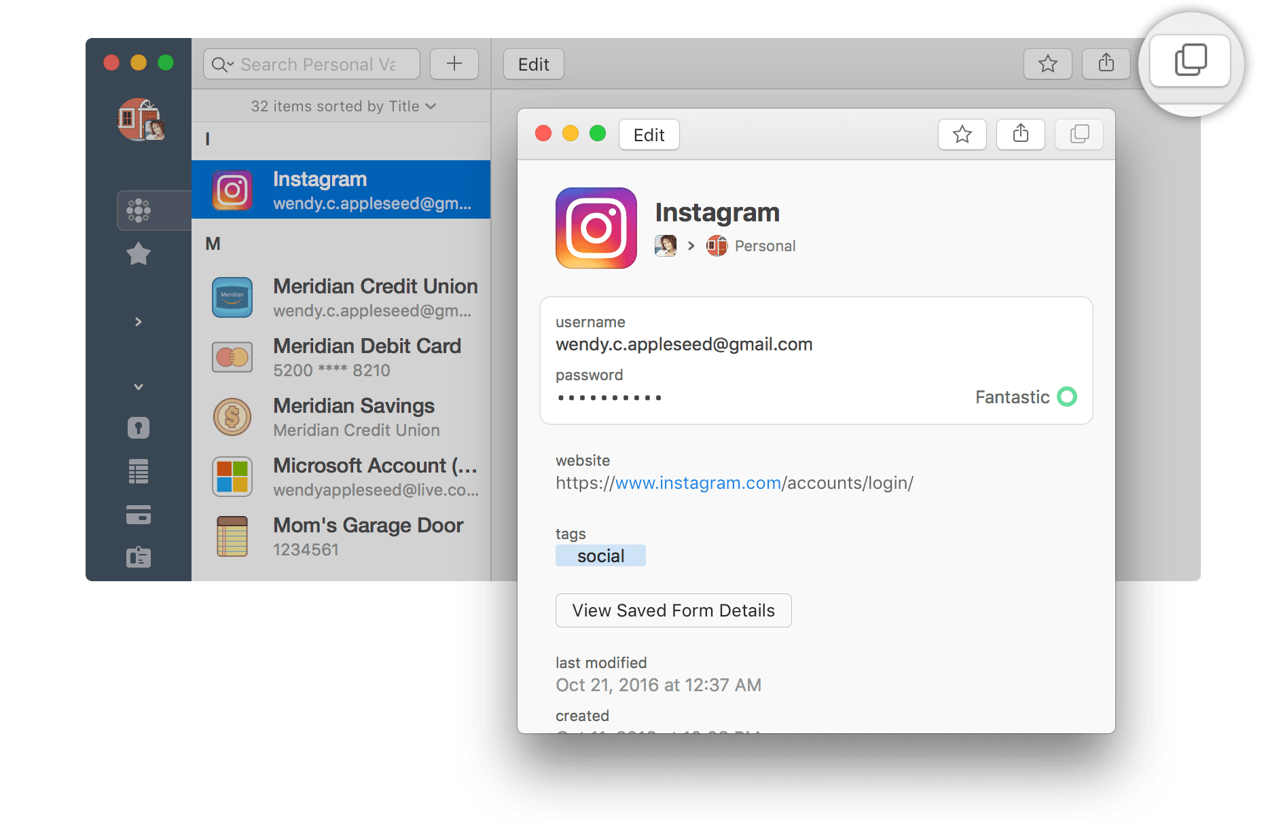The width and height of the screenshot is (1266, 827).
Task: Click the main window share button
Action: 1106,65
